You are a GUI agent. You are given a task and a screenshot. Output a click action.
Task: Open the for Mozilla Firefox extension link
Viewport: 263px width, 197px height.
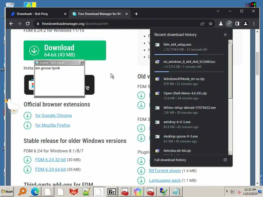click(x=53, y=125)
